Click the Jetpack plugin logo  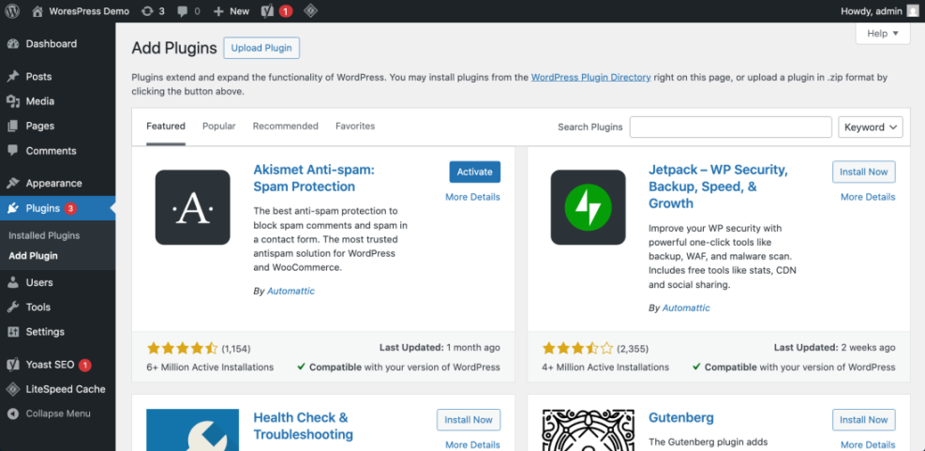(x=589, y=207)
